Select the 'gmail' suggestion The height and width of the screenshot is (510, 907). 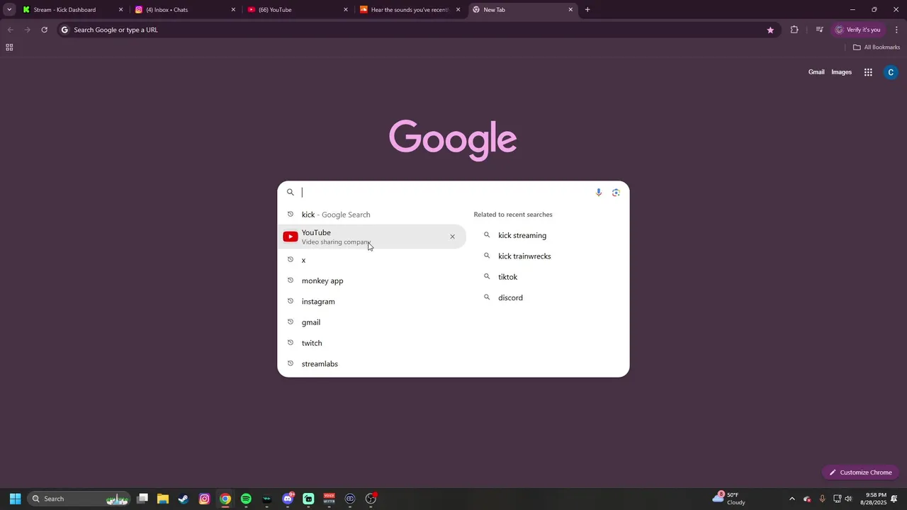click(x=372, y=322)
